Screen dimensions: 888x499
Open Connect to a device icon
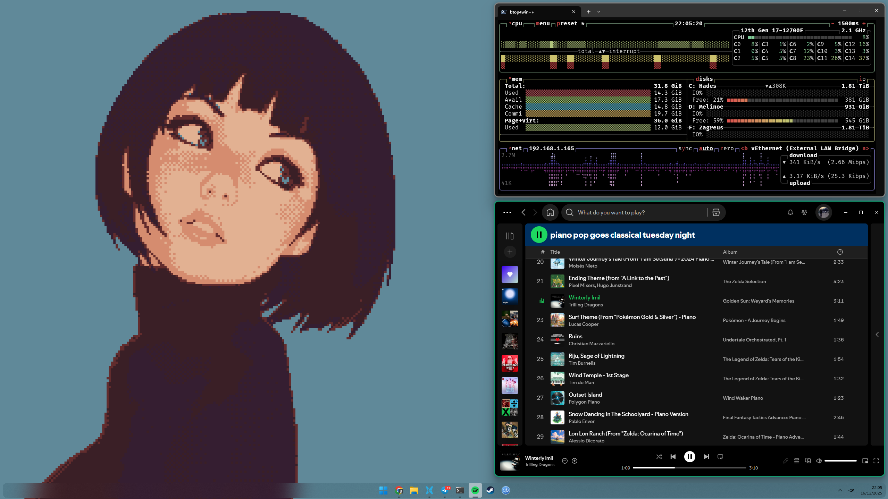[x=808, y=461]
